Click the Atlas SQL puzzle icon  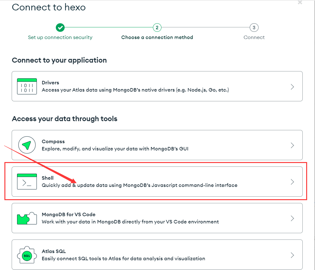(27, 255)
